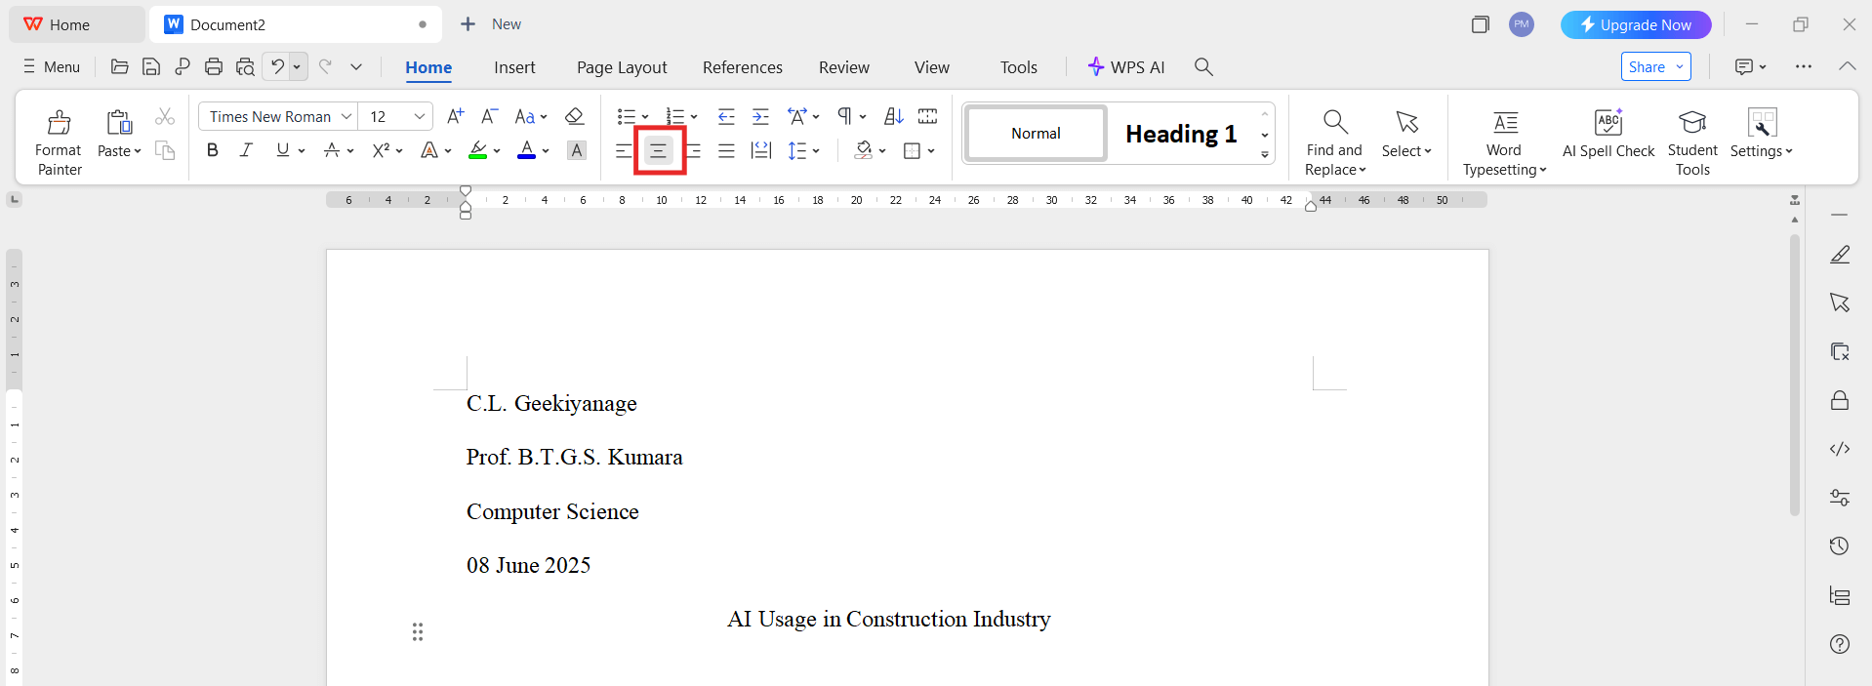1872x686 pixels.
Task: Open the Page Layout tab
Action: 622,67
